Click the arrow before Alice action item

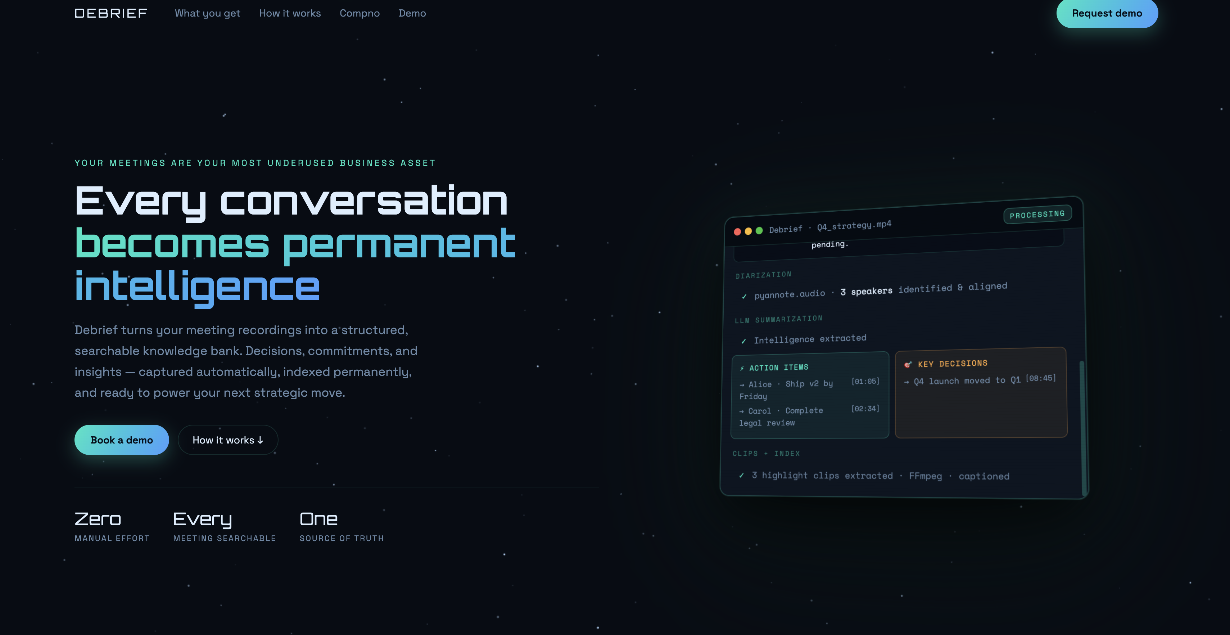[x=742, y=384]
